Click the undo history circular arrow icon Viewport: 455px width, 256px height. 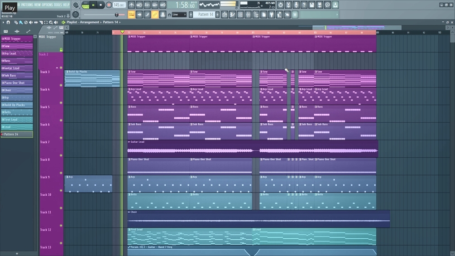point(280,5)
